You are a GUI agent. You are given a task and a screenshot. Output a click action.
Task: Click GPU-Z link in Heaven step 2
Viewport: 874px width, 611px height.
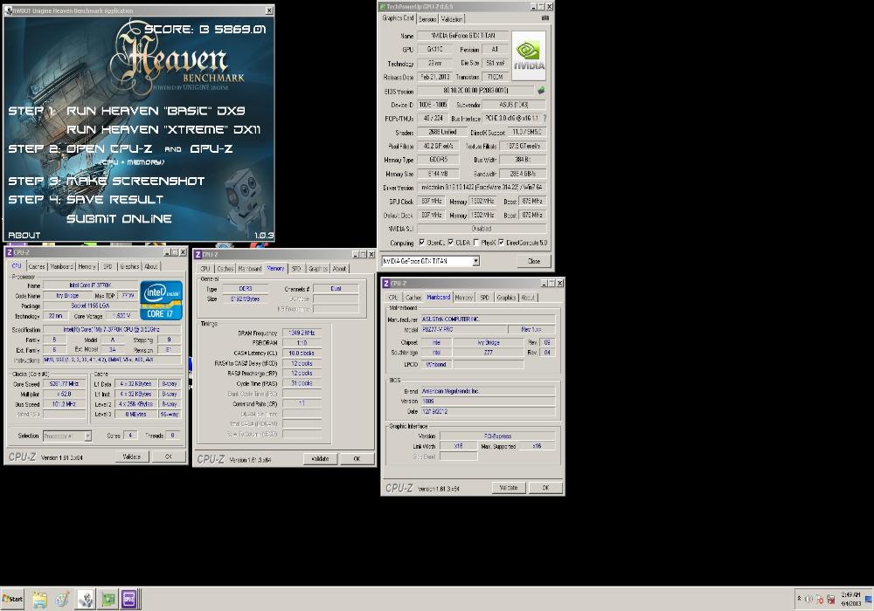212,149
